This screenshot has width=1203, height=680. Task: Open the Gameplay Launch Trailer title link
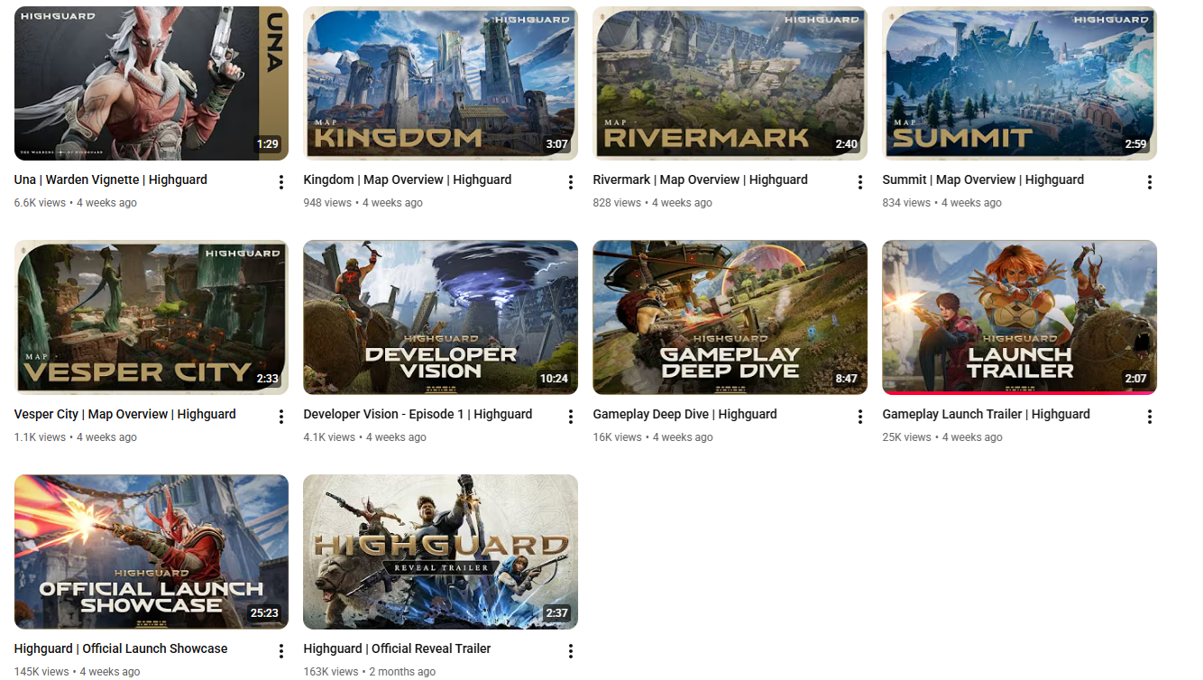986,414
